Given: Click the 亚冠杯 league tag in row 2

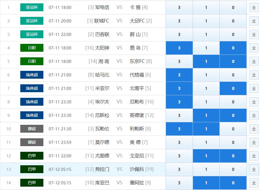Looking at the screenshot, I should 32,21.
